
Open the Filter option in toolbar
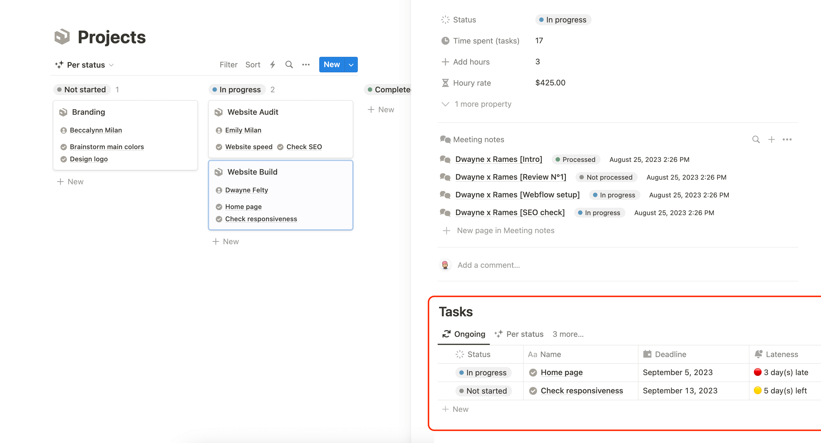[229, 64]
